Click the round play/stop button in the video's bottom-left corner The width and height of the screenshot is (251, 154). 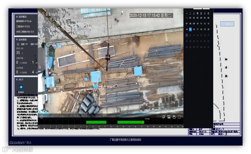42,117
